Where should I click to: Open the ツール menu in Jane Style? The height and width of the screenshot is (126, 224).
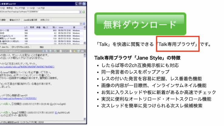30,8
